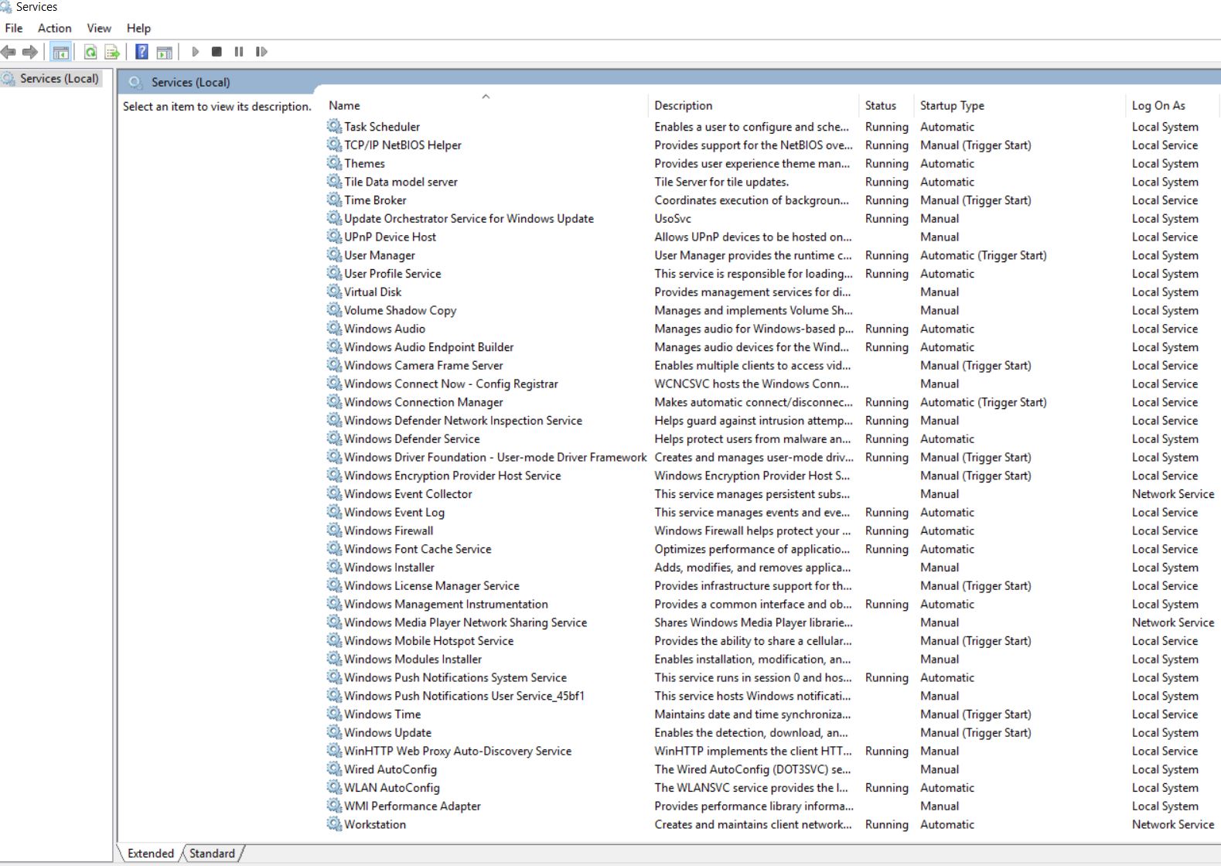Screen dimensions: 1221x866
Task: Click the Forward arrow toolbar icon
Action: 30,52
